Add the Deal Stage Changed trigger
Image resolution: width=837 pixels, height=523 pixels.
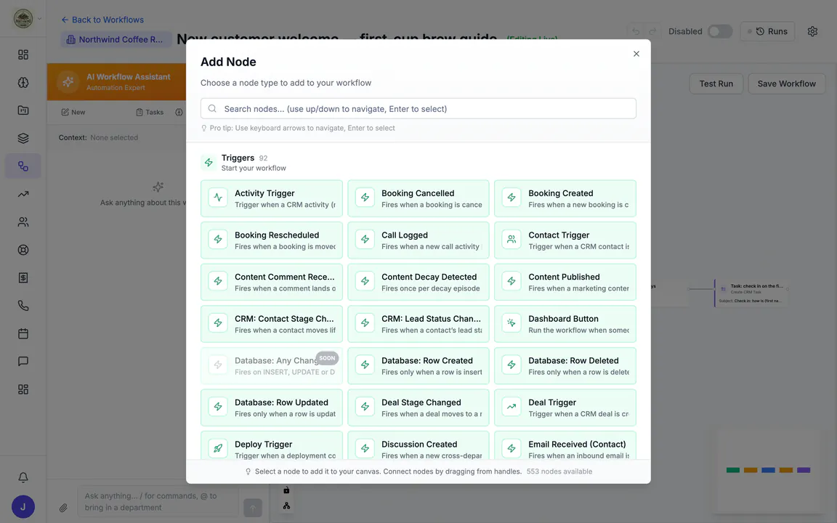(x=418, y=408)
